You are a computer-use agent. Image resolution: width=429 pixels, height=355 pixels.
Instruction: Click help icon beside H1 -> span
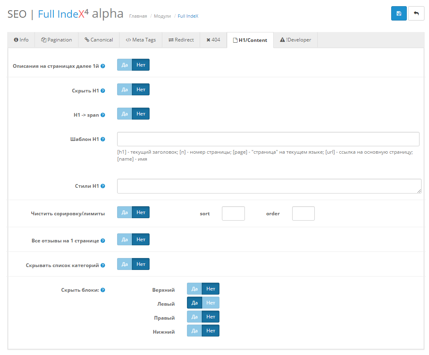103,115
